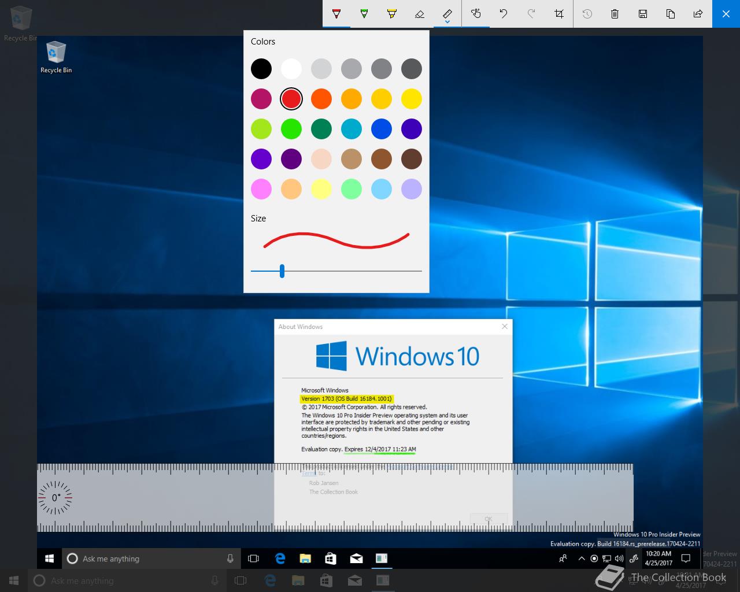
Task: Click the Cortana microphone icon
Action: click(x=230, y=558)
